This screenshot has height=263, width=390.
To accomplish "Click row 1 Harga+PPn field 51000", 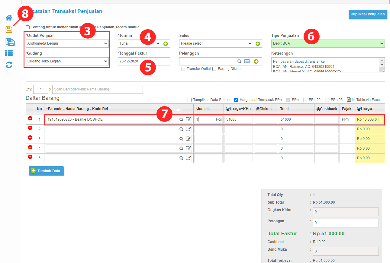I will coord(239,119).
